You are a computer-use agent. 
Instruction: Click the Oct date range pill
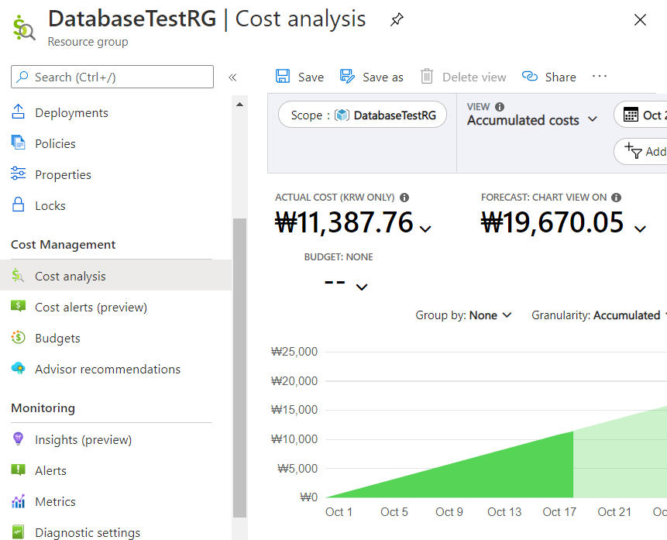(641, 115)
